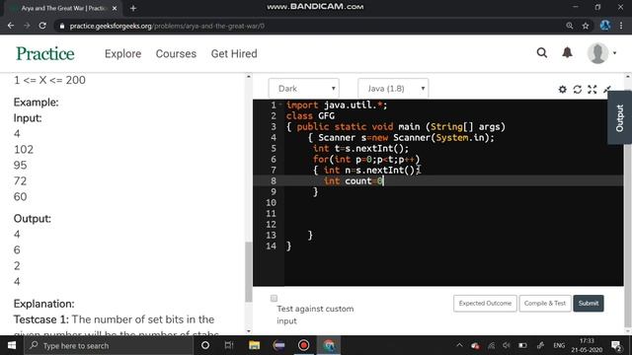Open the Courses menu
Viewport: 632px width, 355px height.
click(x=176, y=53)
